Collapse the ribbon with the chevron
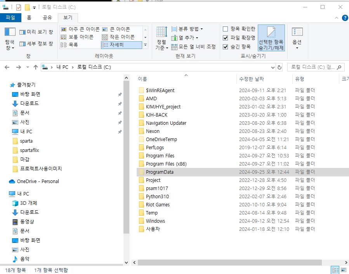349x274 pixels. (x=336, y=18)
